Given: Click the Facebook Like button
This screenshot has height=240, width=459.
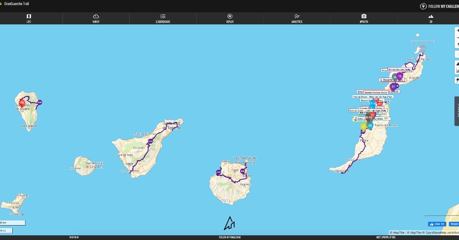Looking at the screenshot, I should pos(437,224).
